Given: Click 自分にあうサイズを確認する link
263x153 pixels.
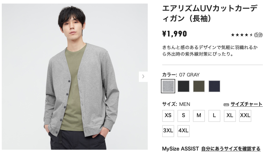Looking at the screenshot, I should [x=231, y=149].
